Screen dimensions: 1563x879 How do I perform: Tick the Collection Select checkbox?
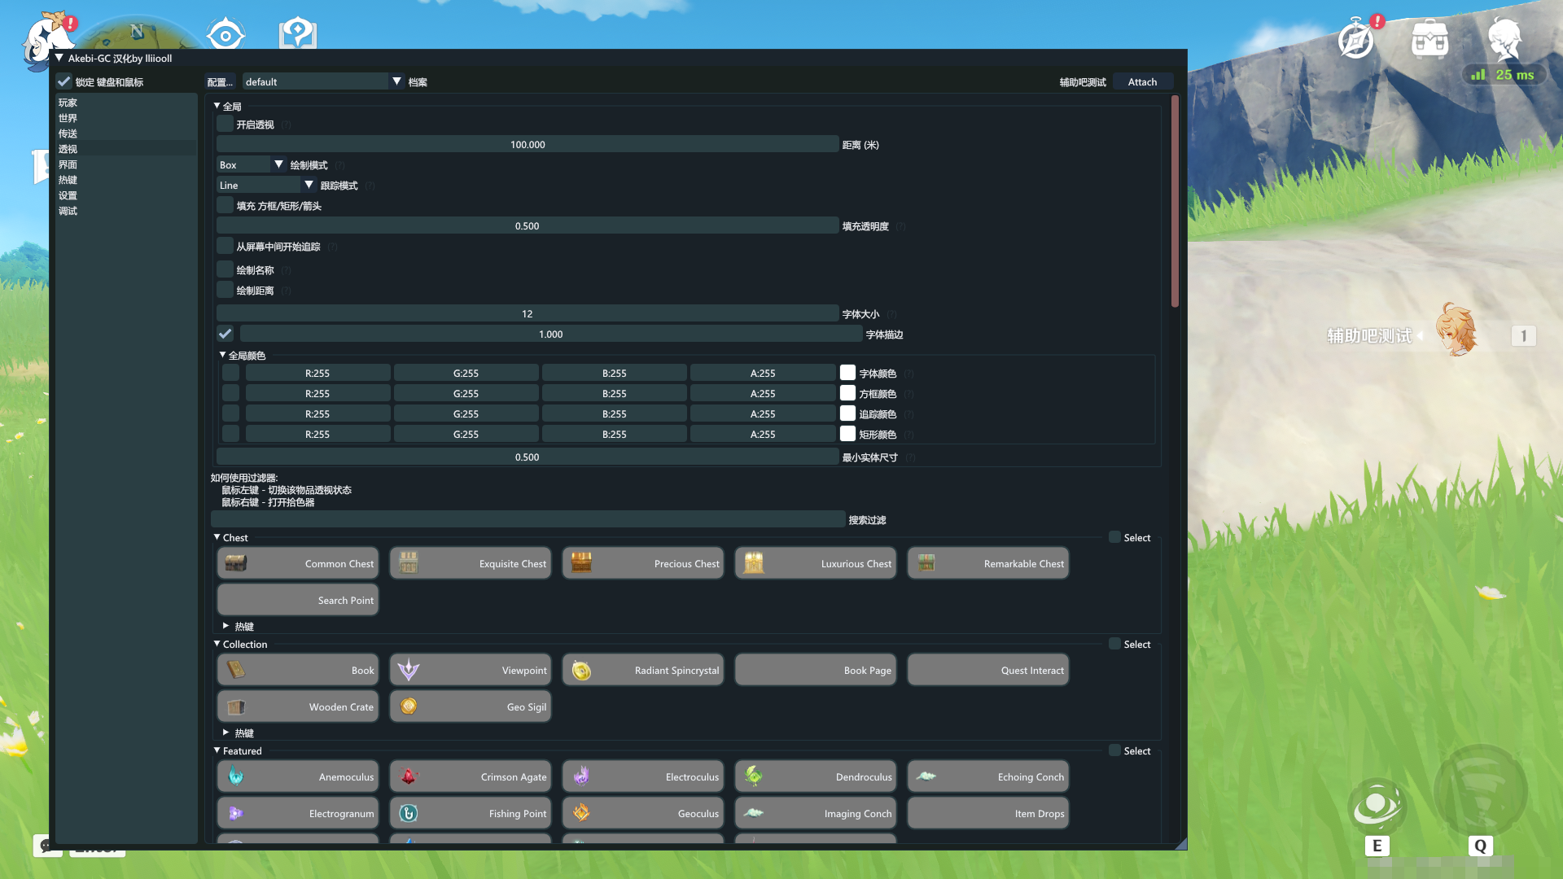1114,644
